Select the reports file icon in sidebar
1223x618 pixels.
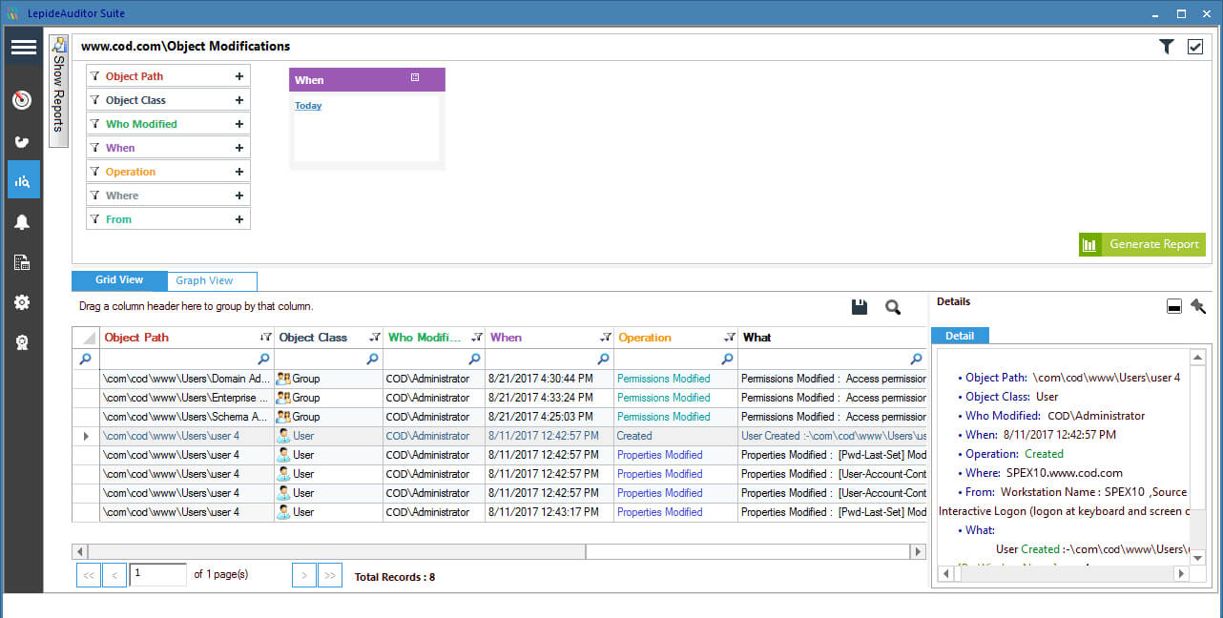point(22,261)
